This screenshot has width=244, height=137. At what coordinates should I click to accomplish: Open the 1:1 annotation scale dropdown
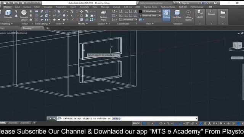215,123
